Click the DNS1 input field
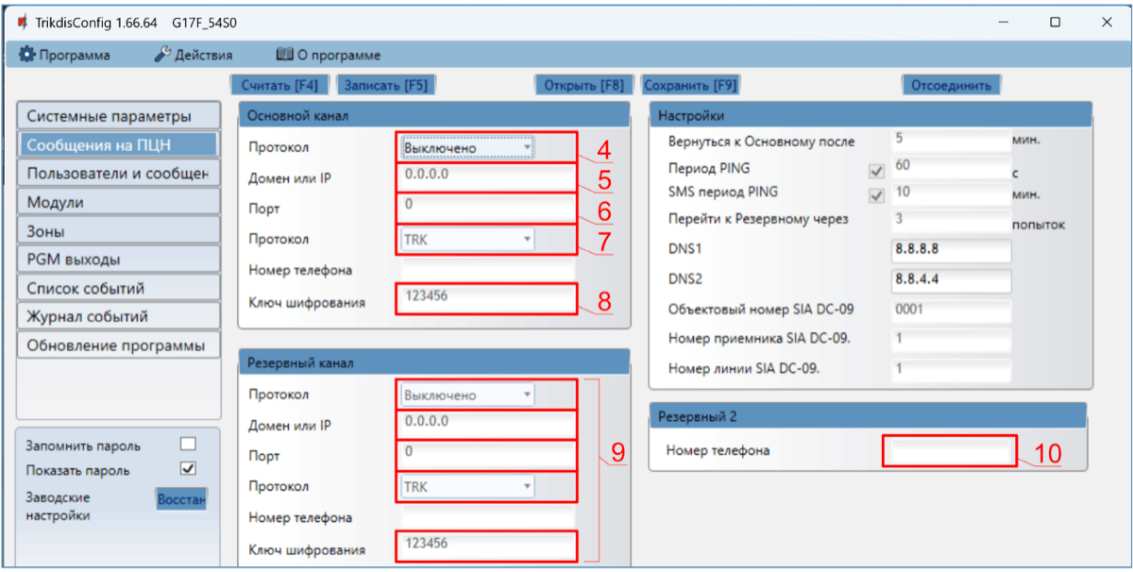 tap(950, 251)
